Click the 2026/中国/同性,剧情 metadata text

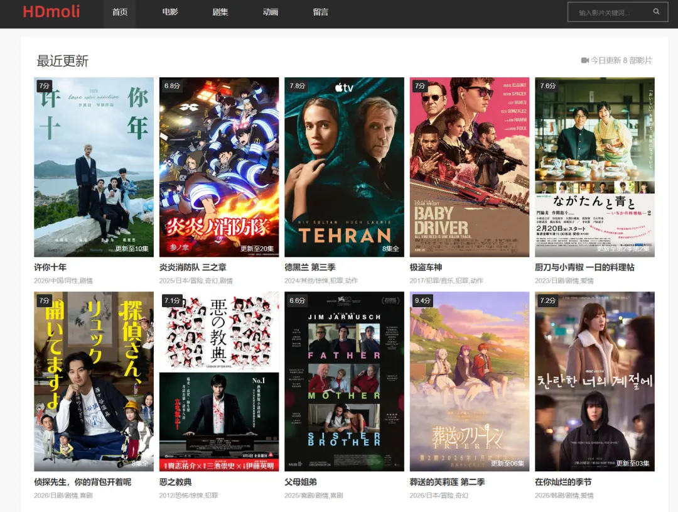click(x=63, y=281)
